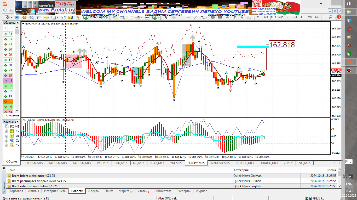Click Market Watch scrollbar down arrow
The image size is (357, 200).
[17, 111]
